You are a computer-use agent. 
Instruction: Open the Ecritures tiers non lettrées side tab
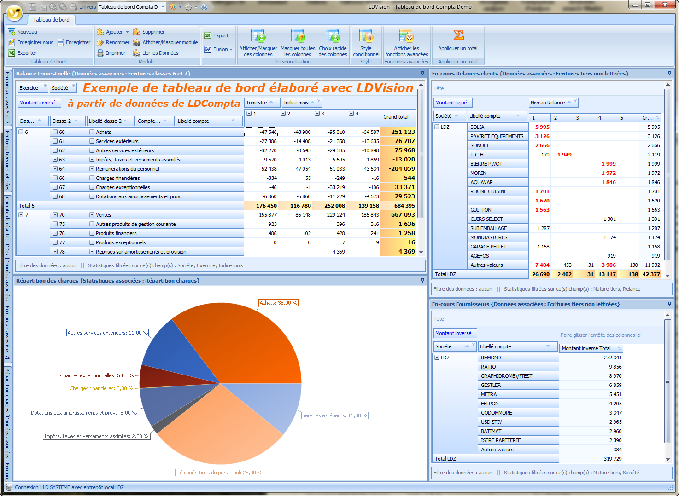coord(7,160)
